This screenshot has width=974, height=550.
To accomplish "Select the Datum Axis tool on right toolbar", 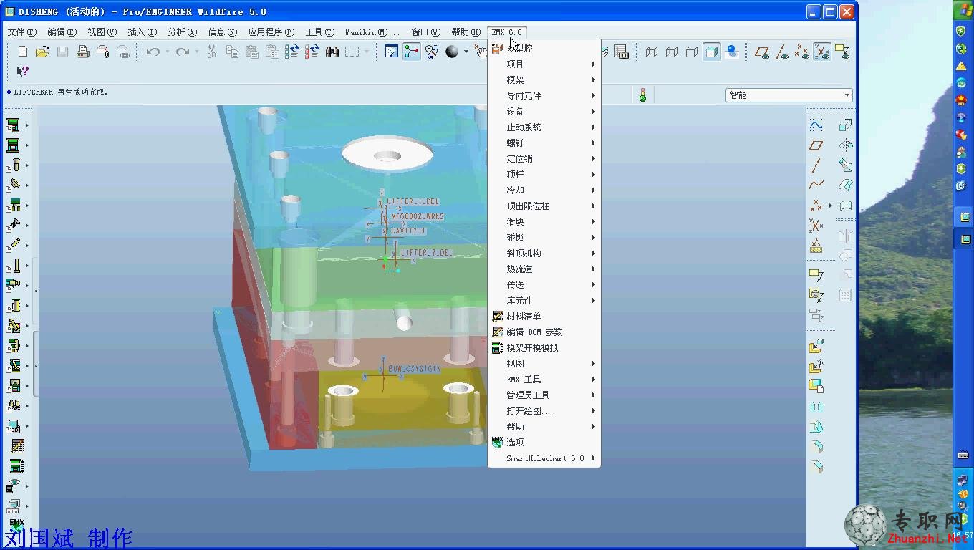I will click(816, 165).
